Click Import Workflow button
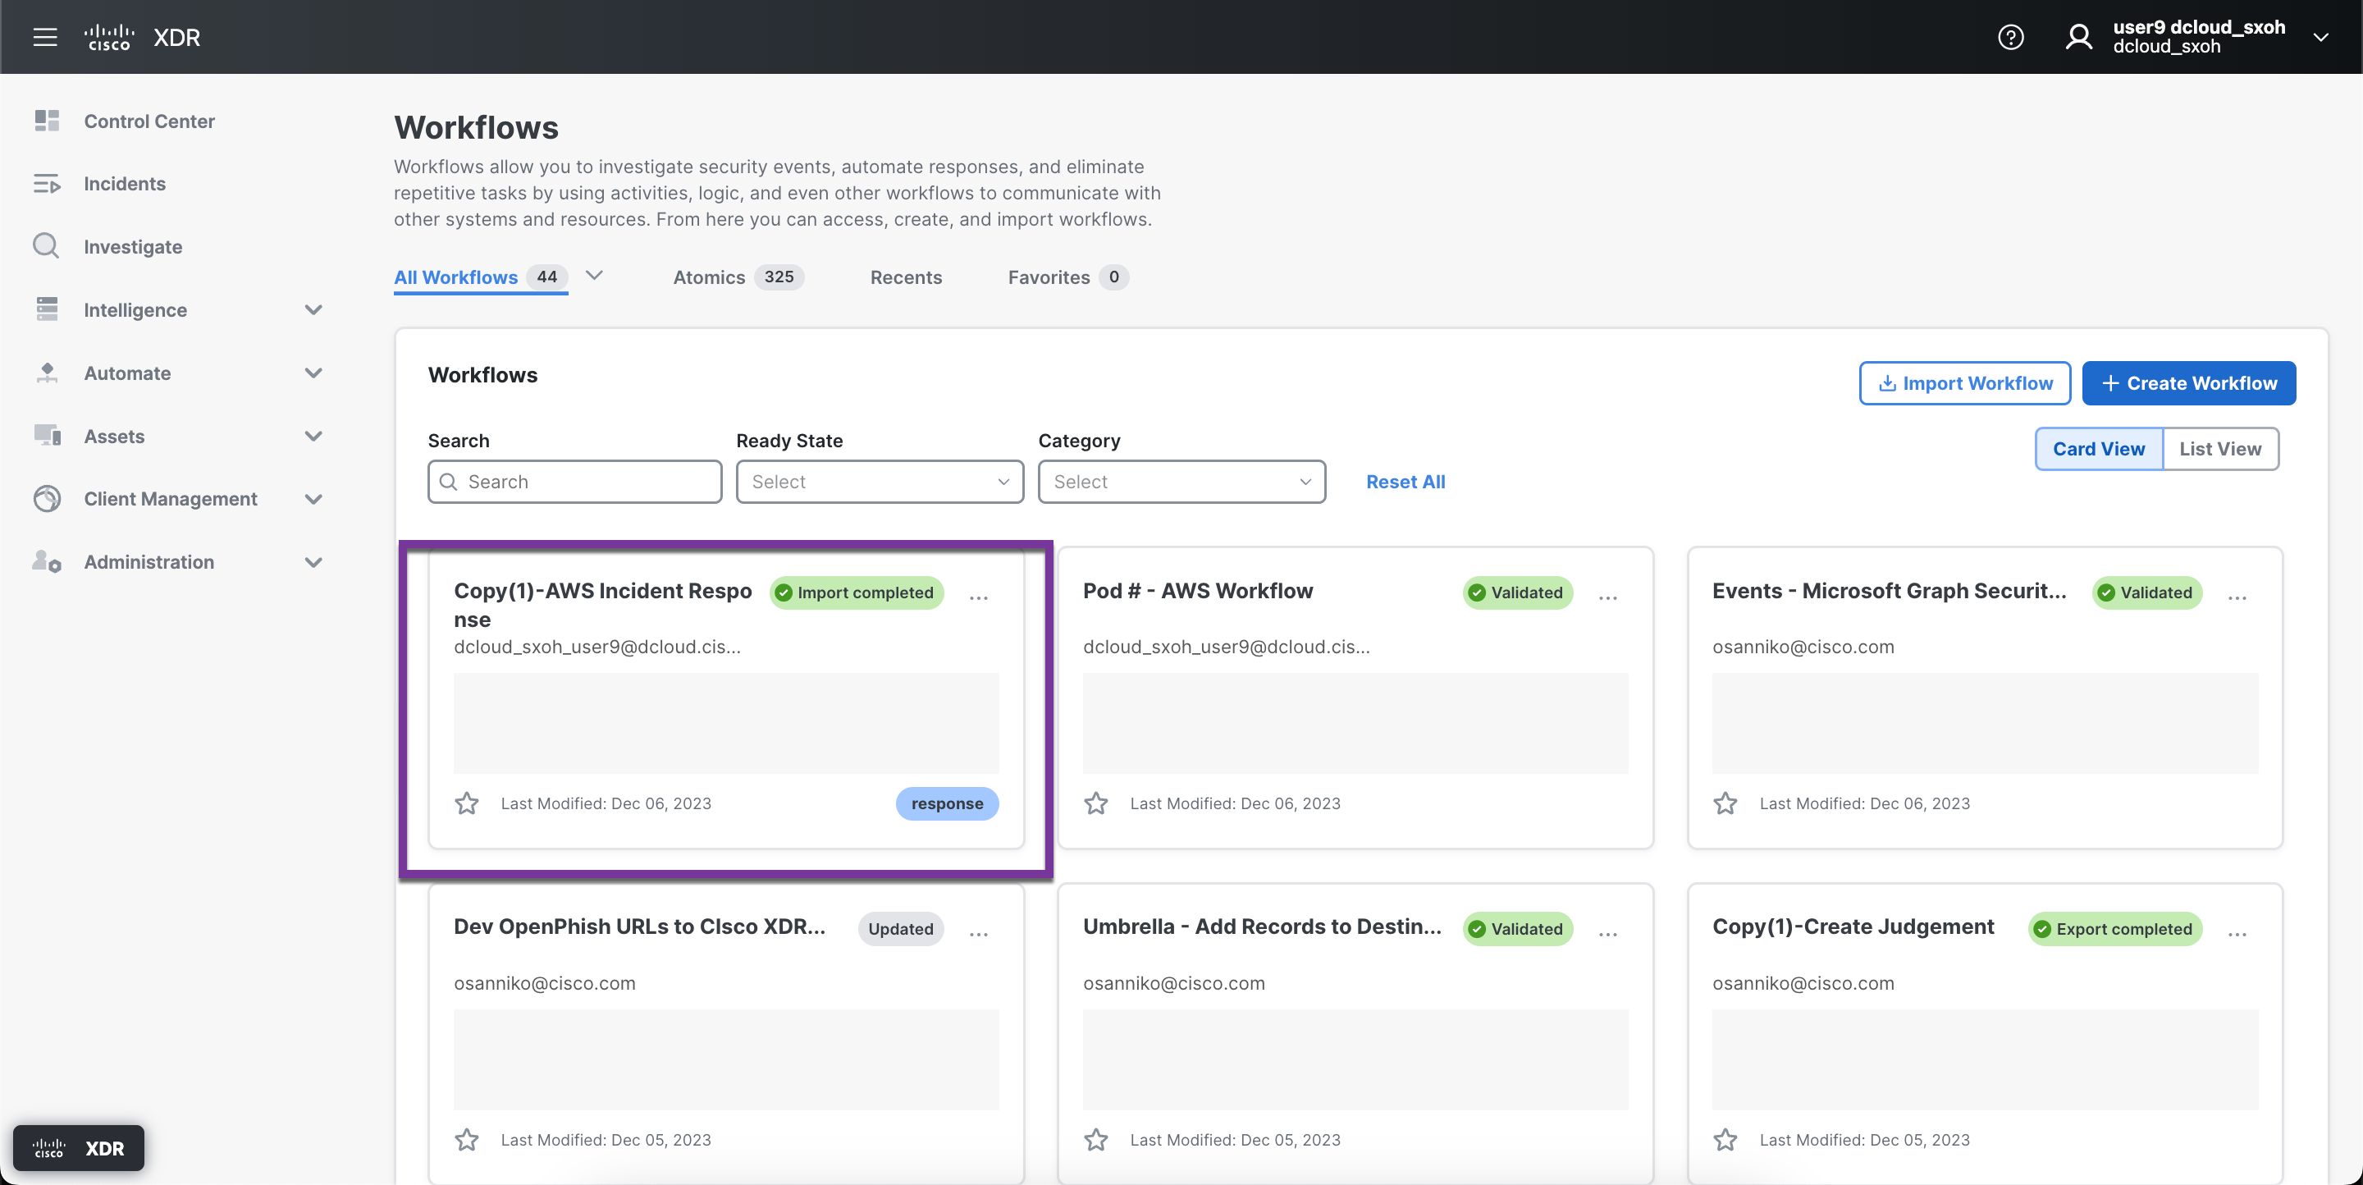Image resolution: width=2363 pixels, height=1185 pixels. click(1965, 382)
